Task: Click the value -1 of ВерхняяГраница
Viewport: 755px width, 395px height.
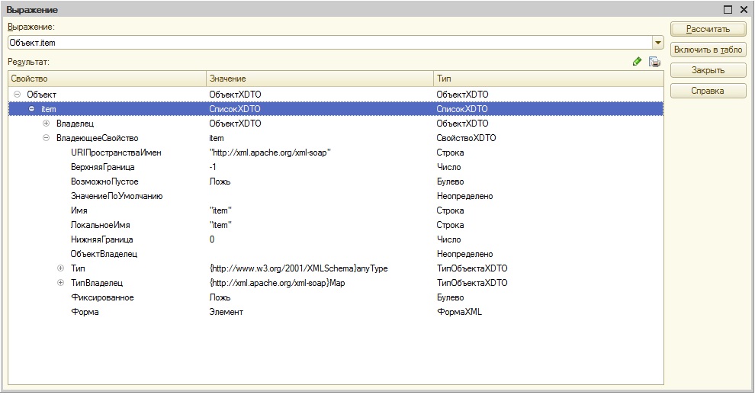Action: point(213,167)
